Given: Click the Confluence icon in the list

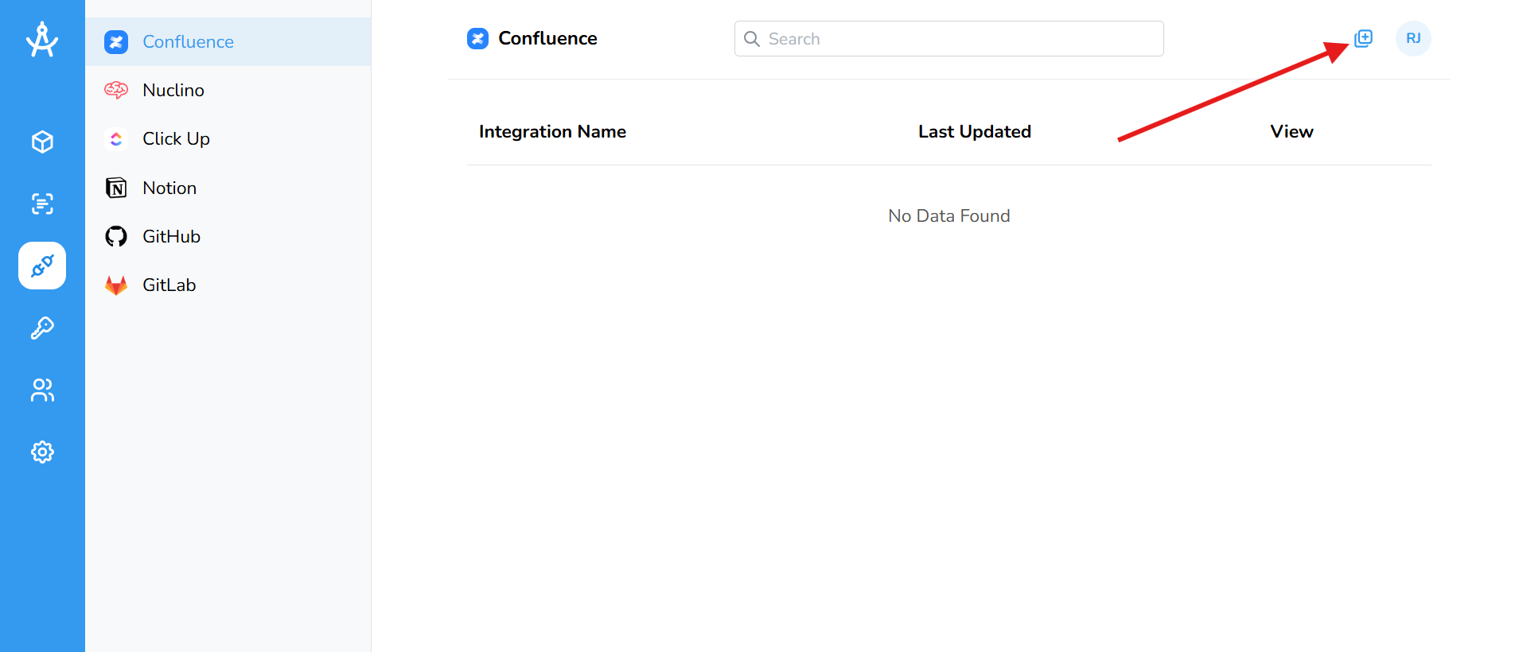Looking at the screenshot, I should [116, 41].
